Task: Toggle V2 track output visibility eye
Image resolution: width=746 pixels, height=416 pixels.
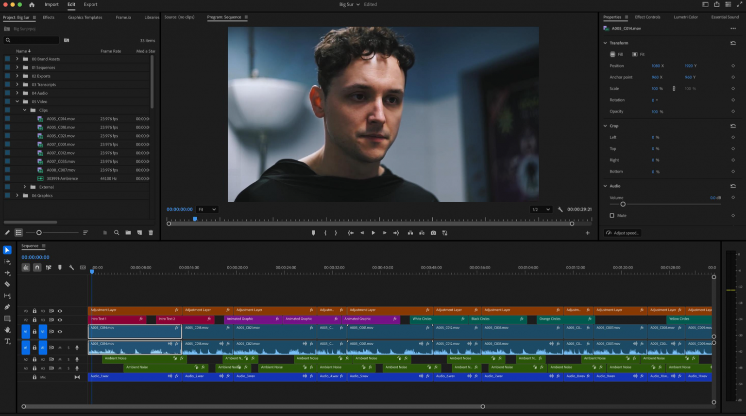Action: pos(60,320)
